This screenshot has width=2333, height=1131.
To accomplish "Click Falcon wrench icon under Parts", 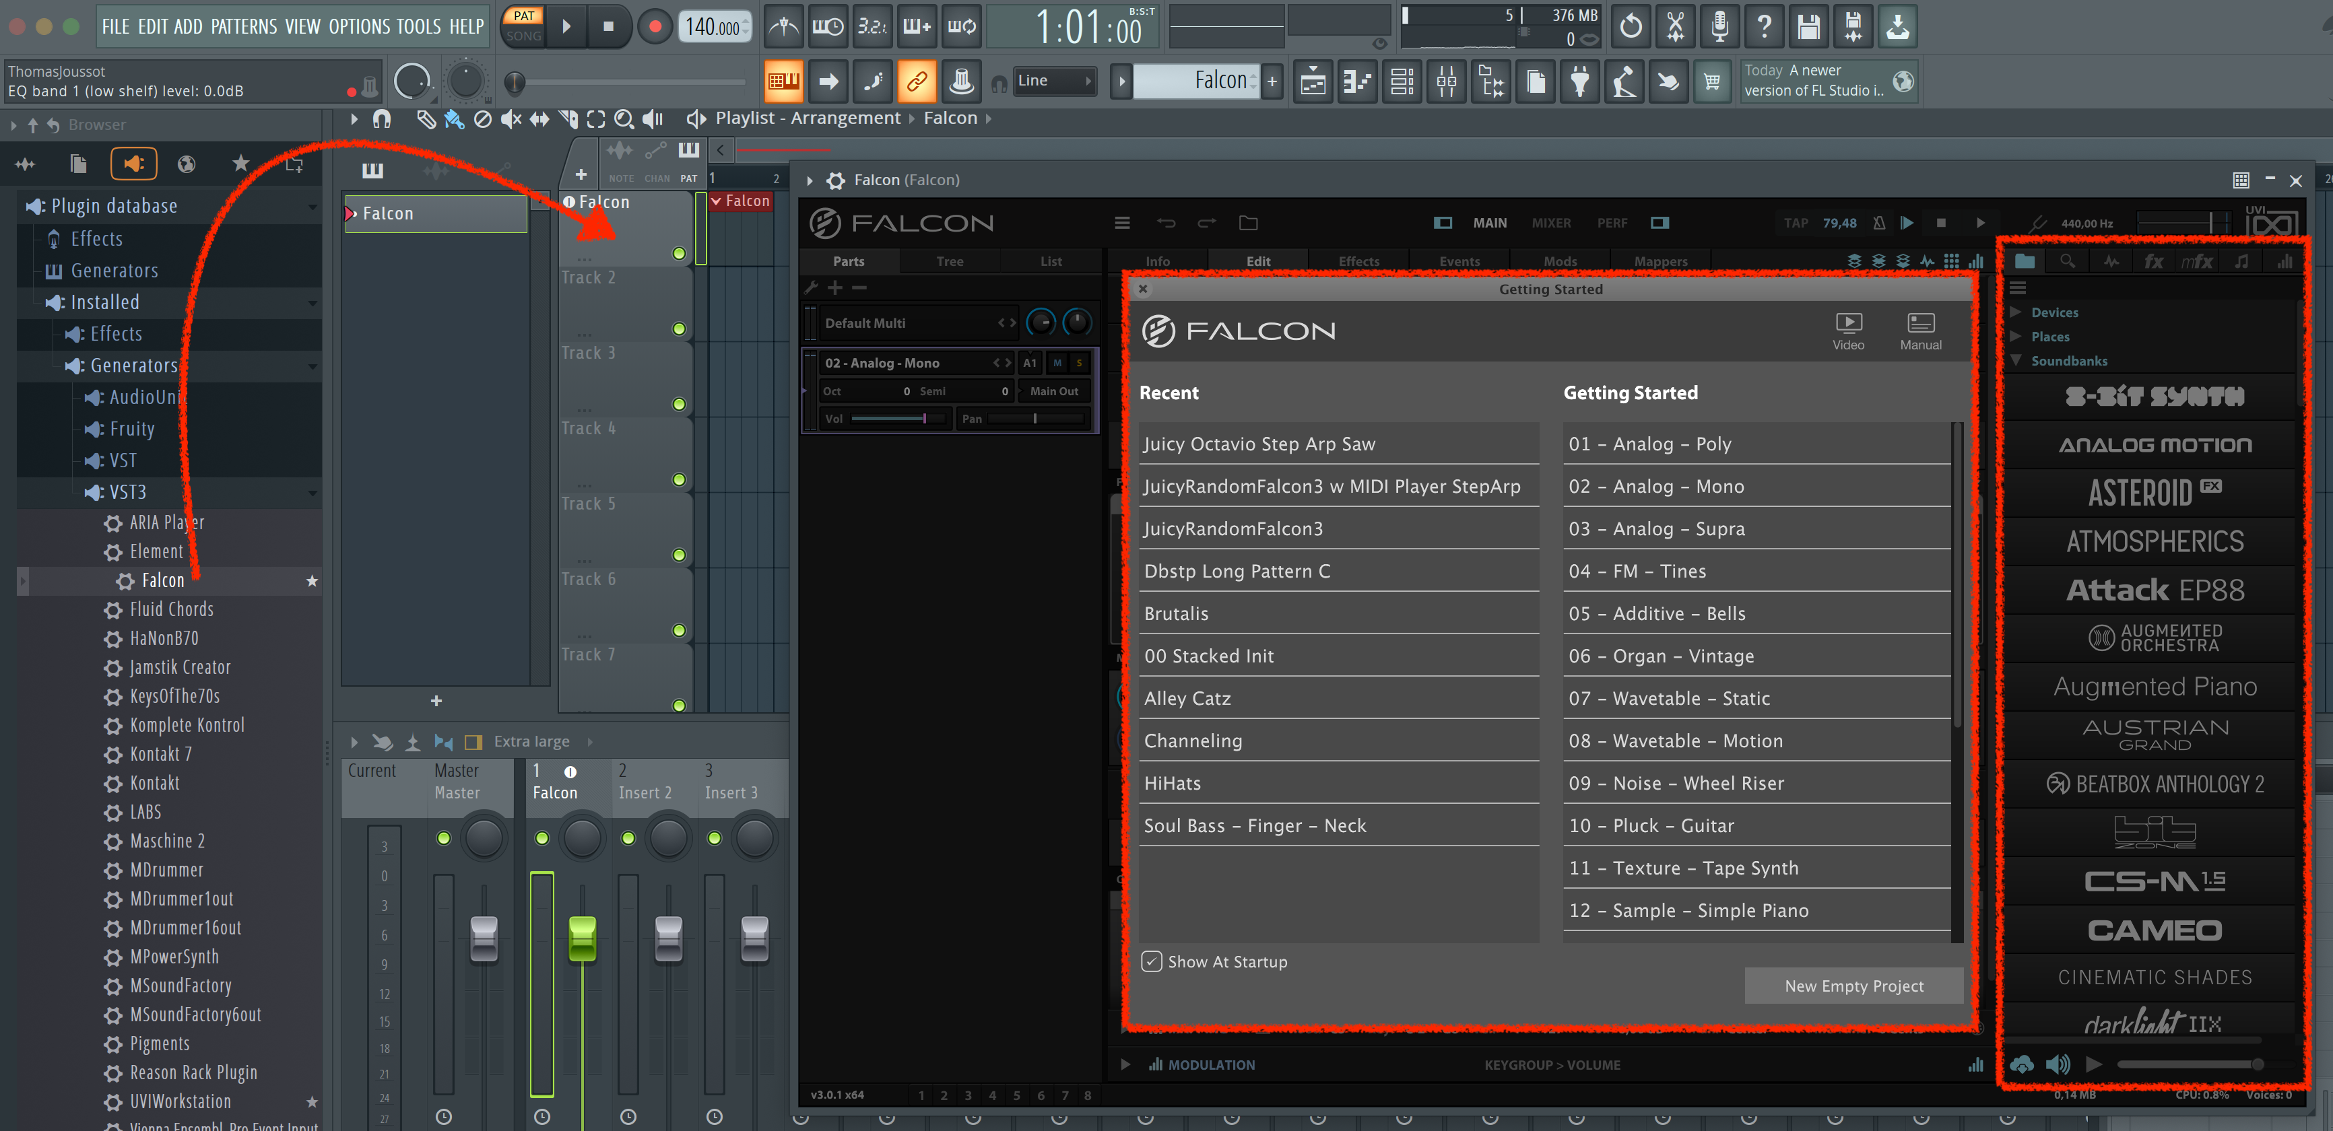I will [x=811, y=287].
